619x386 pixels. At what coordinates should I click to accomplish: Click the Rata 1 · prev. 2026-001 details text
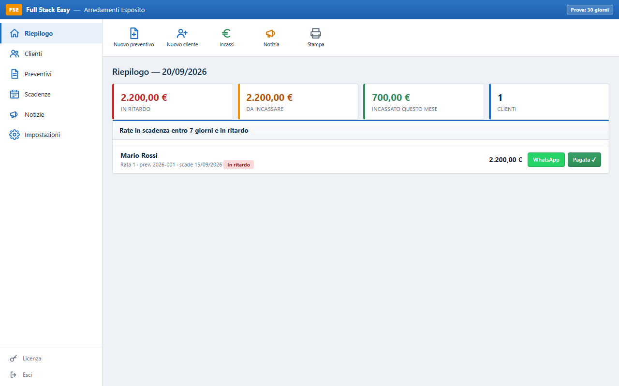(171, 165)
